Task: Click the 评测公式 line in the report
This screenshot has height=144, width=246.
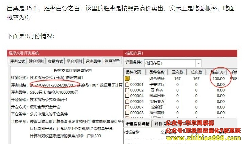Action: point(47,78)
